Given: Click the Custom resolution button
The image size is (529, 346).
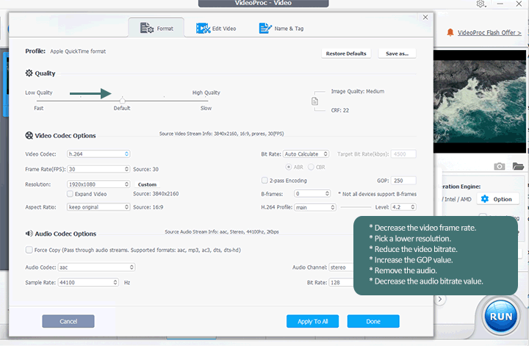Looking at the screenshot, I should pyautogui.click(x=147, y=184).
